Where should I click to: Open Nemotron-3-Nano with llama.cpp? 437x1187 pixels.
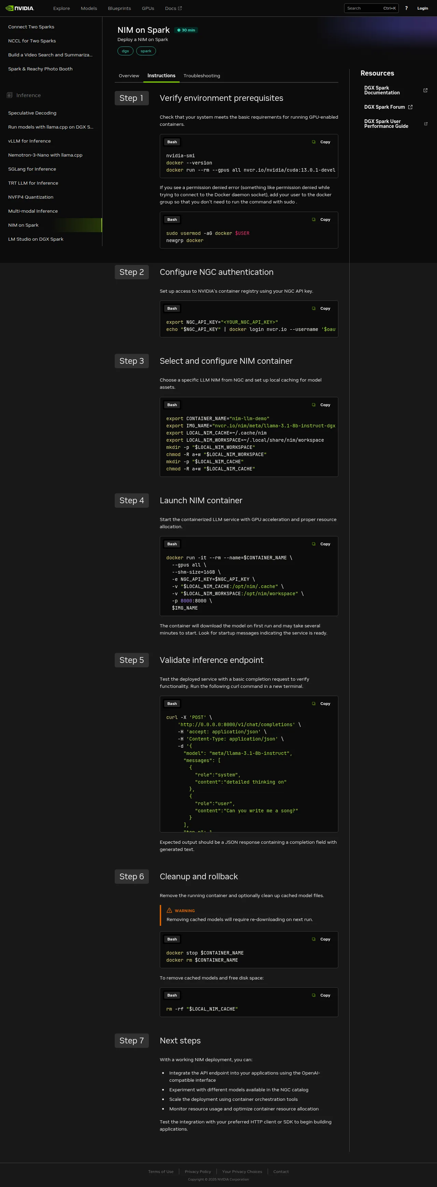click(x=45, y=155)
